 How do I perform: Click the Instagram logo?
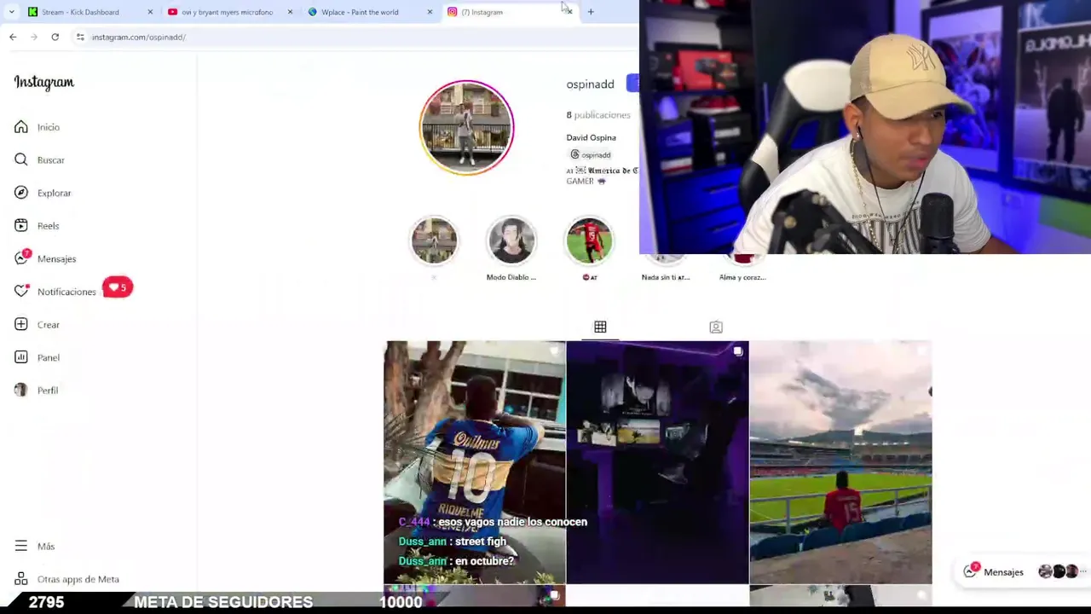tap(44, 82)
